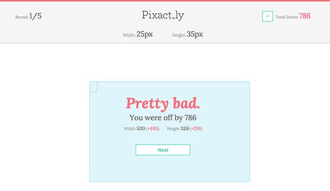The width and height of the screenshot is (330, 191).
Task: Click the +495 width difference
Action: [153, 128]
